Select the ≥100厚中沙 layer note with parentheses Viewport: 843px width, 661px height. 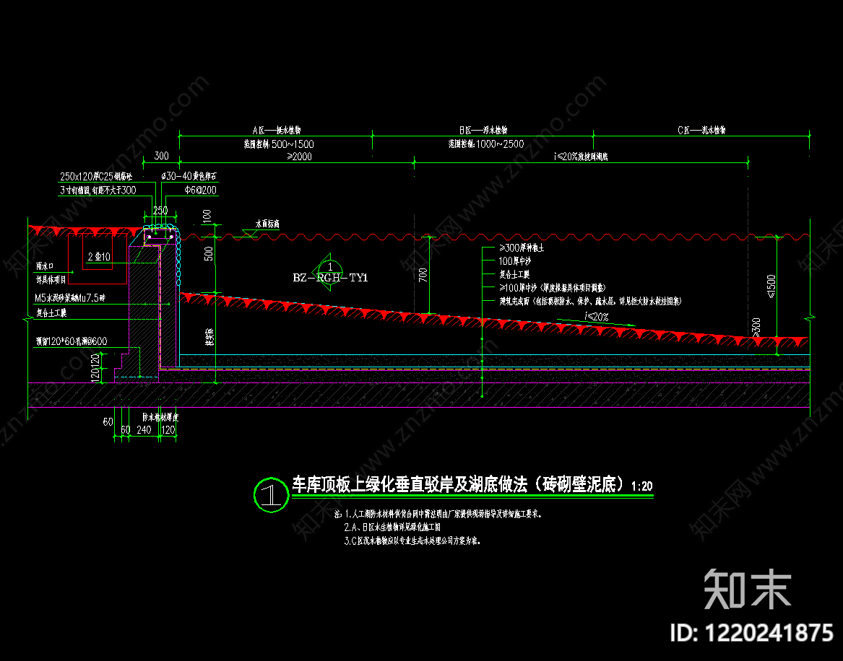point(552,288)
